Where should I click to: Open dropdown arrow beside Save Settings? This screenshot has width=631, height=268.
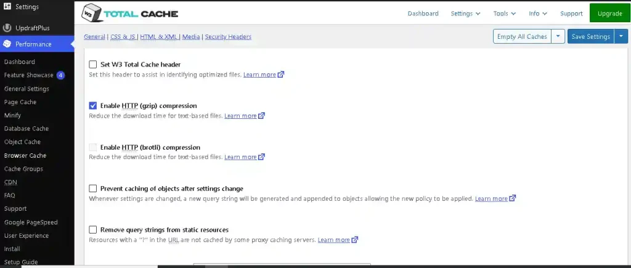[621, 36]
